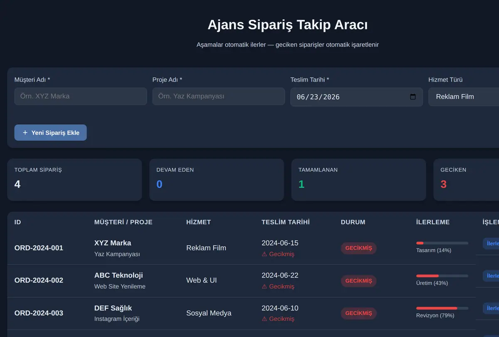Click the Teslim Tarihi date field
499x337 pixels.
pyautogui.click(x=357, y=97)
